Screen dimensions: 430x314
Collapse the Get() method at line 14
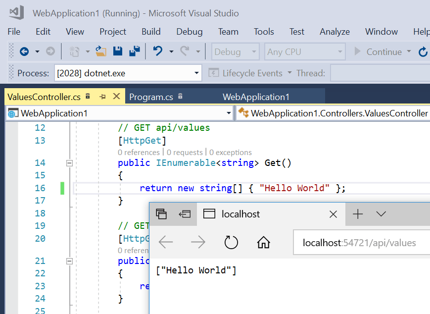[x=69, y=163]
